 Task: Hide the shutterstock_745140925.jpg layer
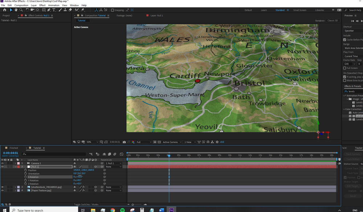3,187
